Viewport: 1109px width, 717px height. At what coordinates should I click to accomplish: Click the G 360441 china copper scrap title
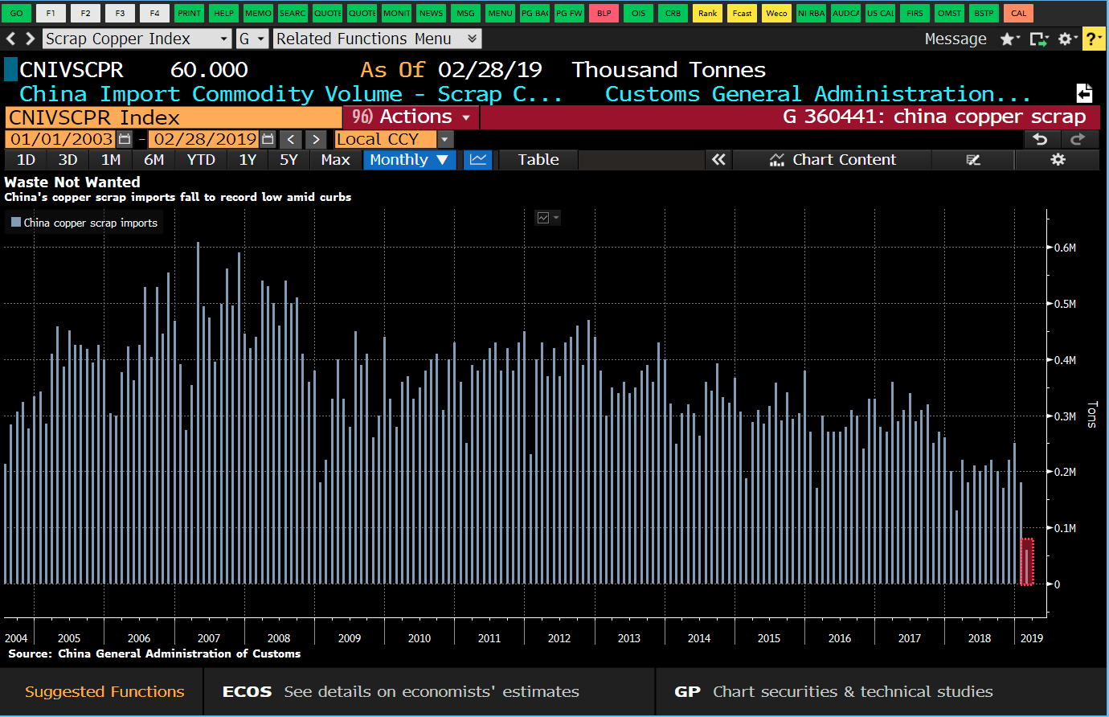(x=934, y=117)
